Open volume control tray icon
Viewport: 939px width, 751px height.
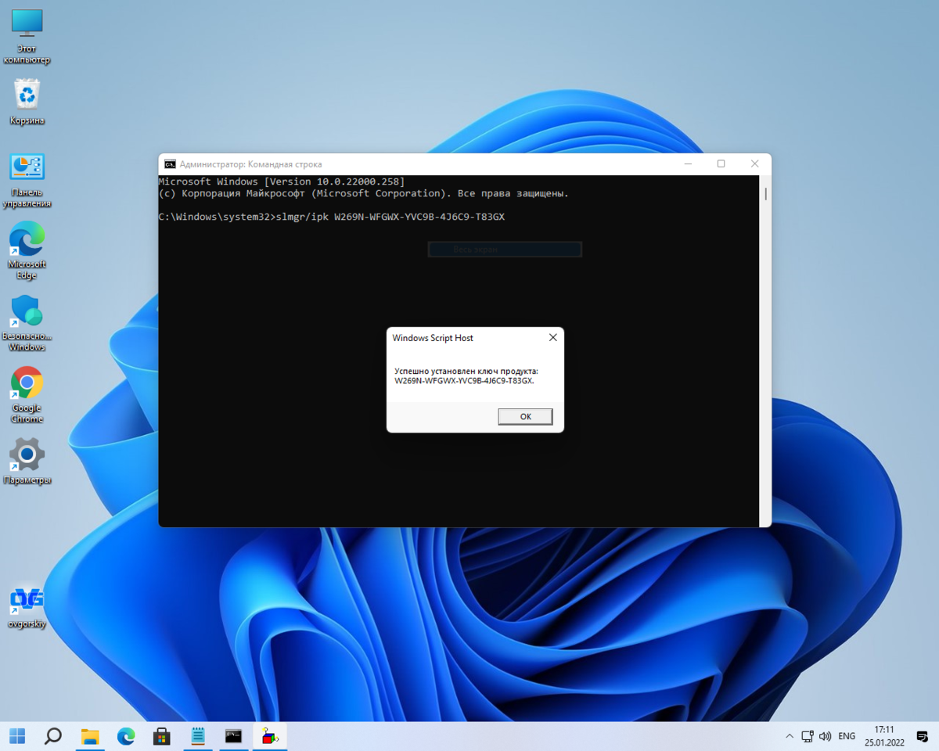(825, 736)
